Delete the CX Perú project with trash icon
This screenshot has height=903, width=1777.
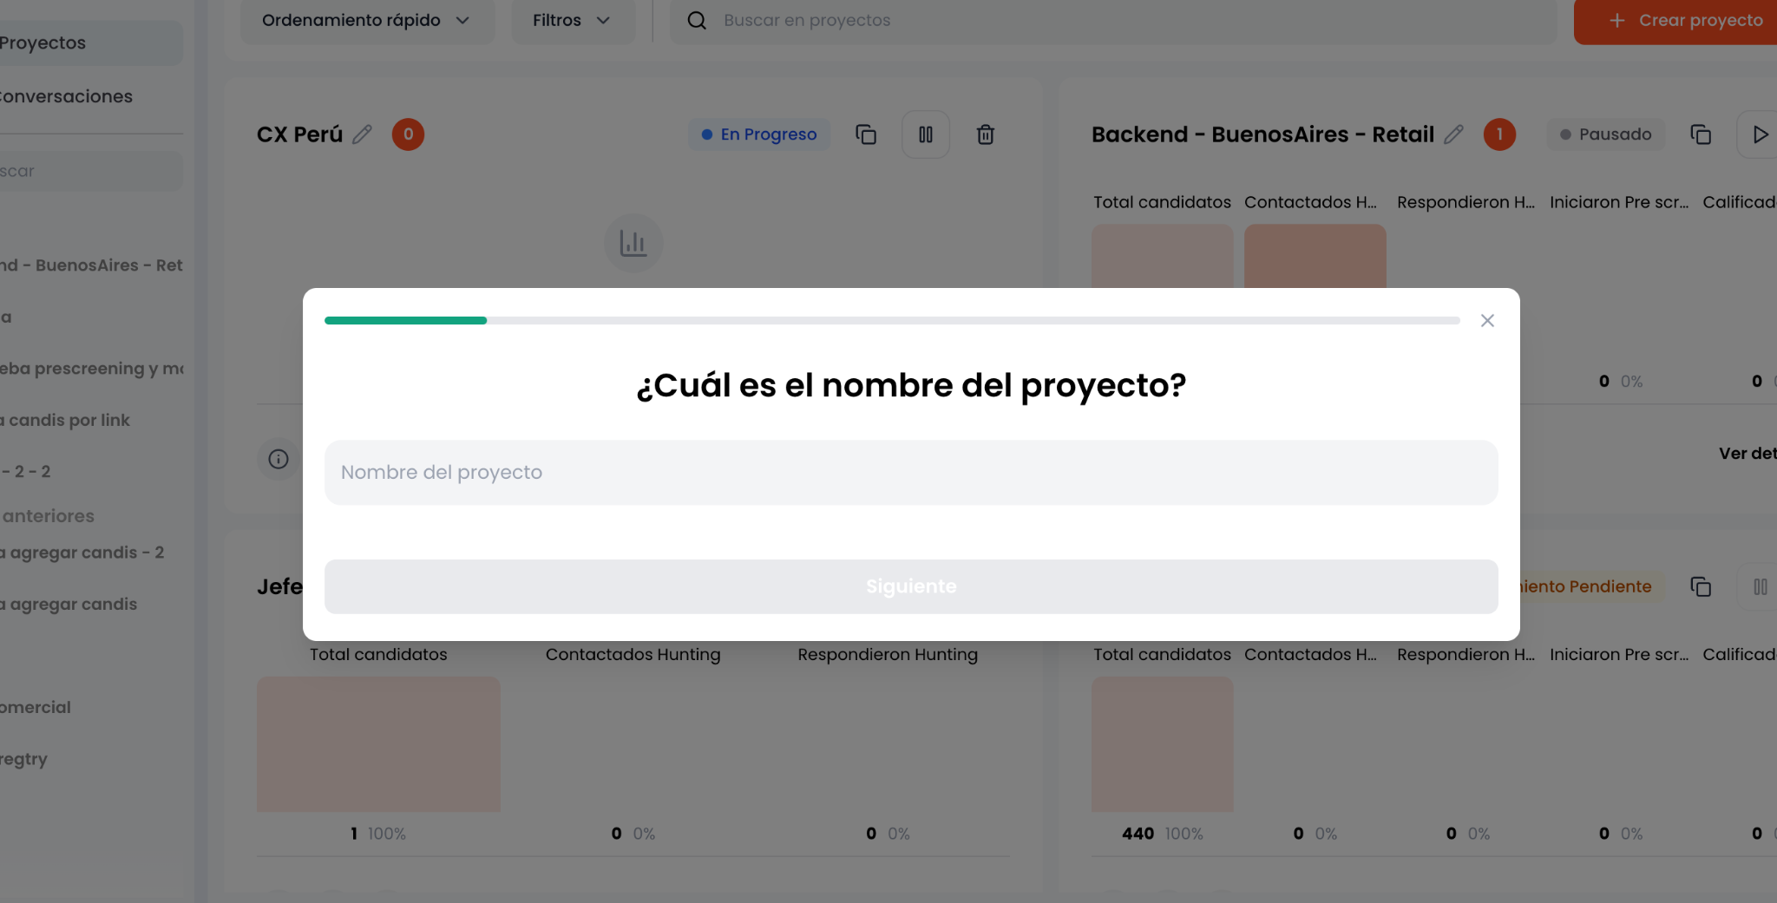pyautogui.click(x=986, y=134)
